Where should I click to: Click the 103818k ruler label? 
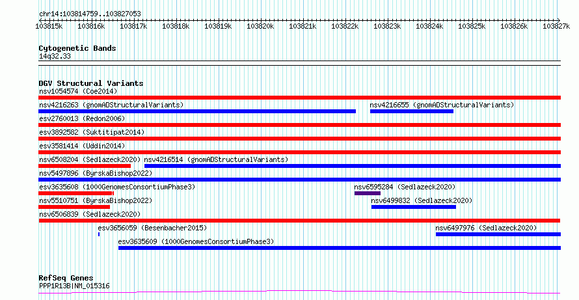tap(176, 26)
